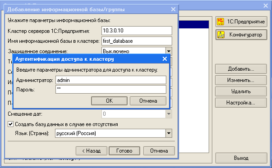Image resolution: width=272 pixels, height=168 pixels.
Task: Focus the Пароль password field
Action: pyautogui.click(x=111, y=89)
